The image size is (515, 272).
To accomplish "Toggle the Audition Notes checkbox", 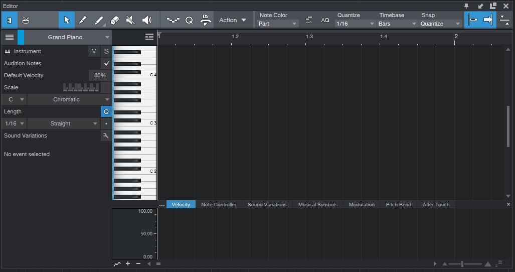I will point(106,63).
